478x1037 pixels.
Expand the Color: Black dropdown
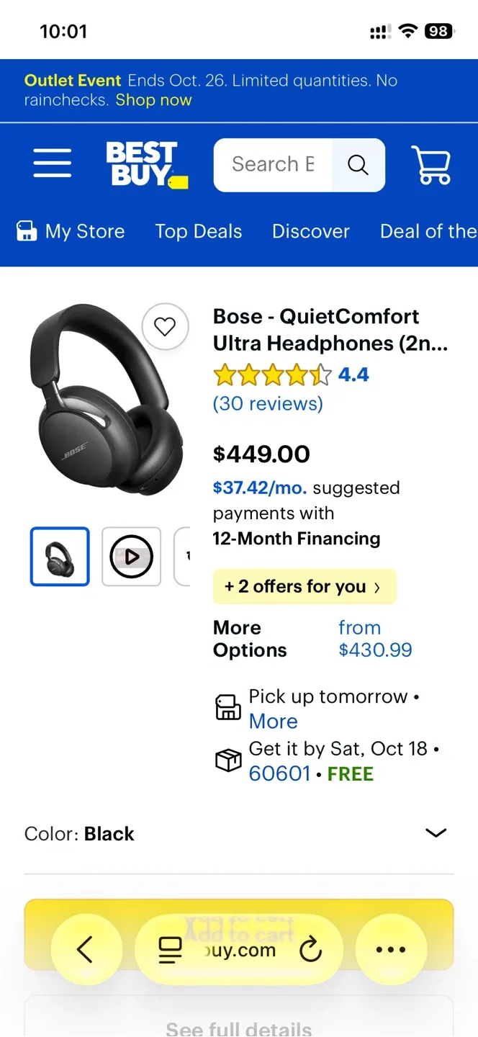pos(436,833)
